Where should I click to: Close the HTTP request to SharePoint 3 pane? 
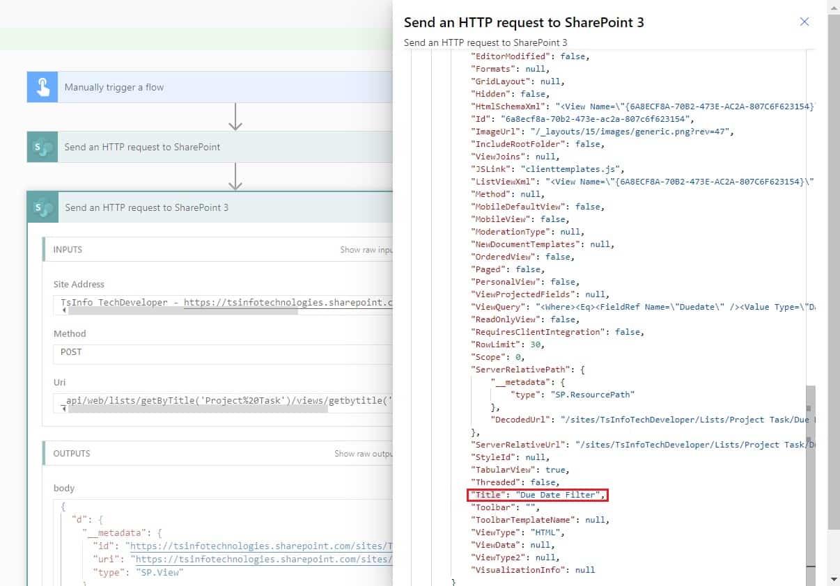[x=804, y=22]
